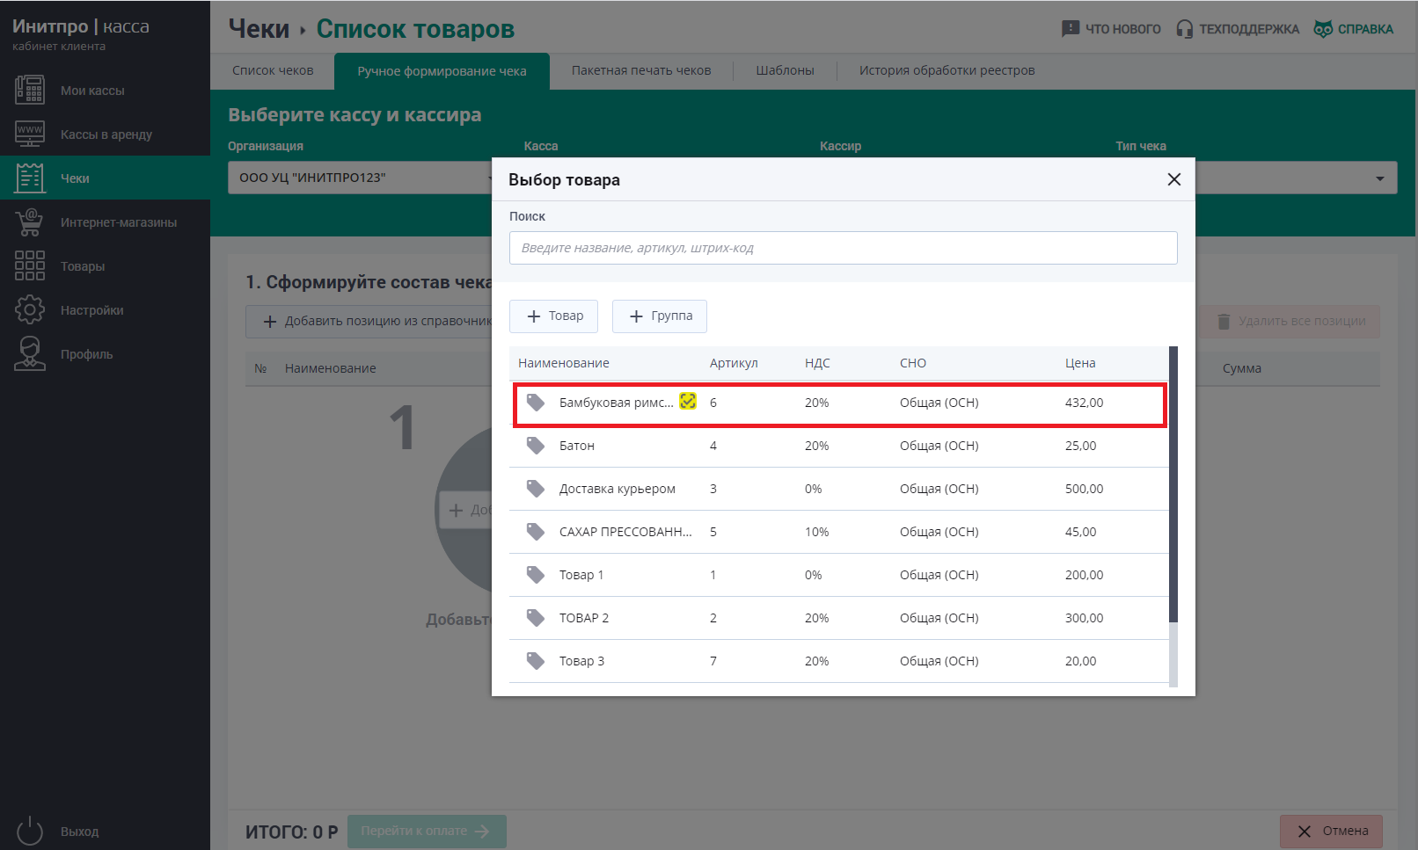The height and width of the screenshot is (850, 1418).
Task: Add a new Группа in dialog
Action: coord(660,316)
